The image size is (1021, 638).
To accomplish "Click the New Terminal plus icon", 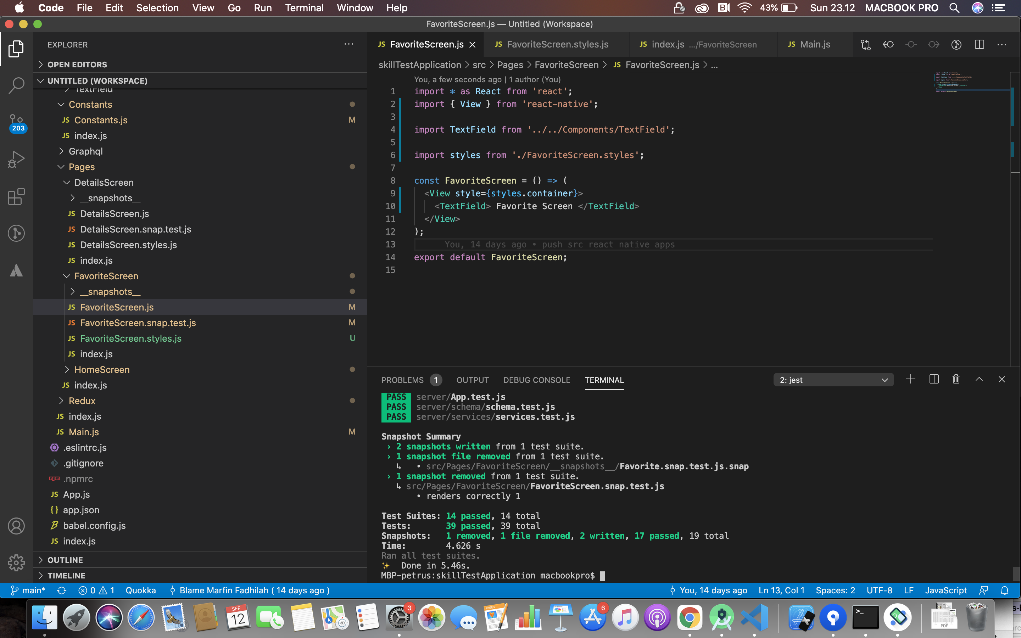I will coord(910,379).
